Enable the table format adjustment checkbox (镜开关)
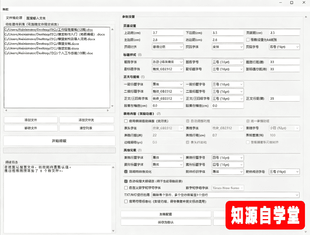 coord(126,121)
